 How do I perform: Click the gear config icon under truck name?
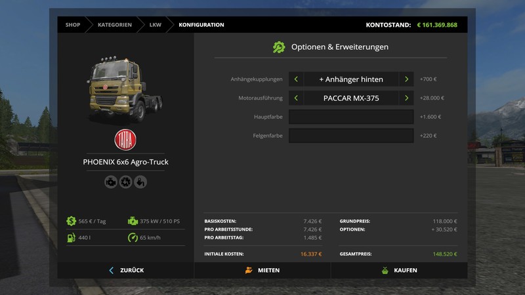tap(125, 182)
